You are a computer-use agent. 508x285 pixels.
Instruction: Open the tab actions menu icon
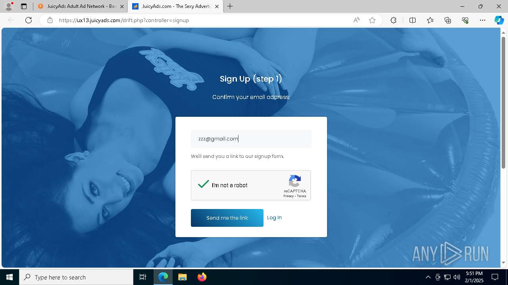[24, 6]
